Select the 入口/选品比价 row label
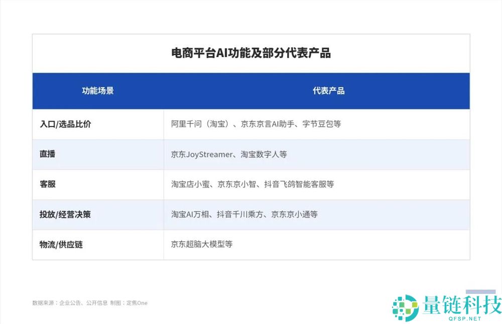 point(65,124)
